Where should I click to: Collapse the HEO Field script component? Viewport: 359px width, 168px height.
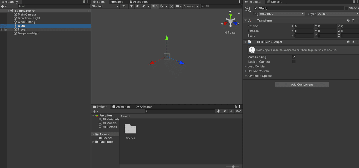coord(246,42)
